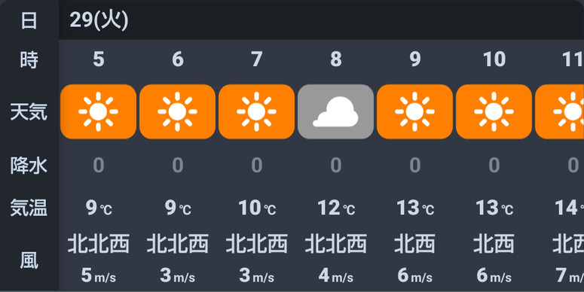
Task: Click the 天気 row label
Action: point(29,111)
